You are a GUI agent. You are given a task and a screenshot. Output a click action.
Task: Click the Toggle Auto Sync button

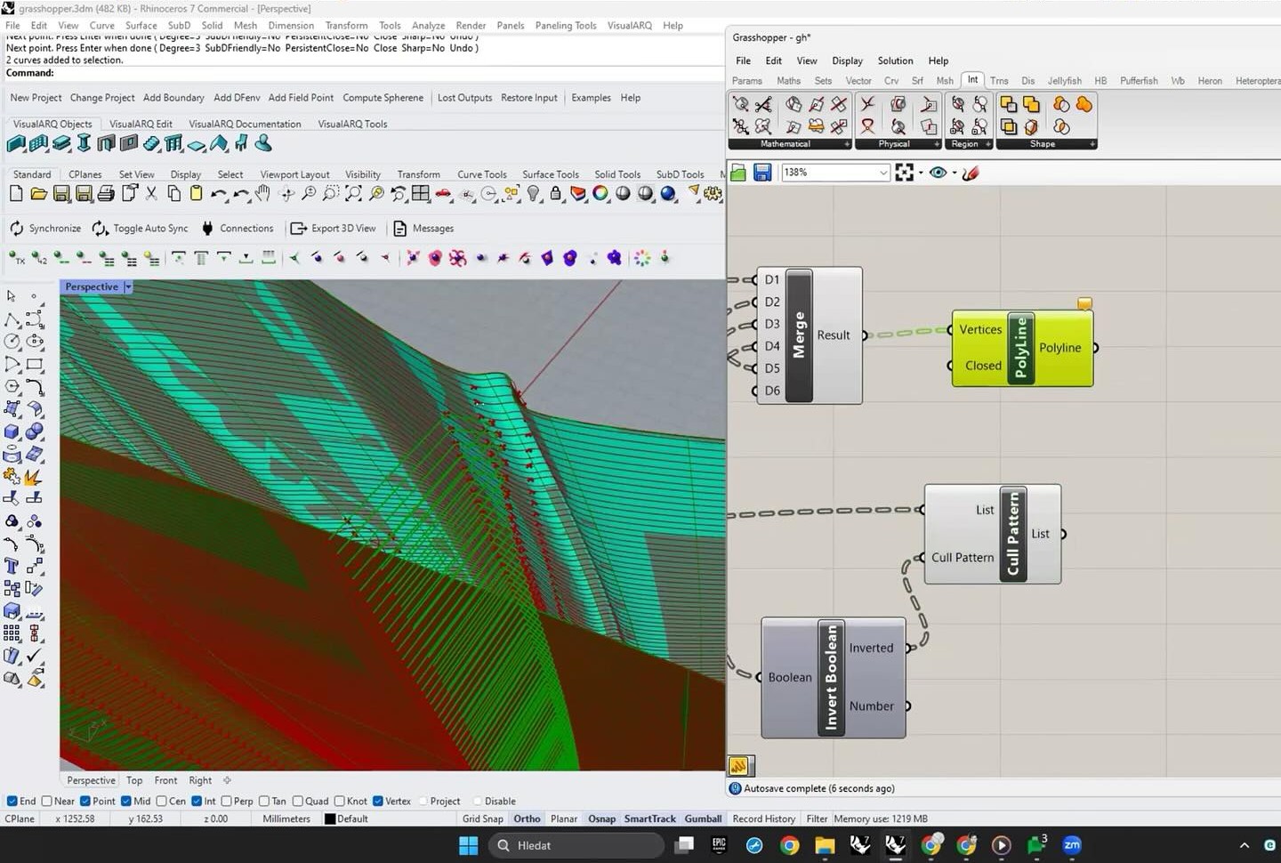(141, 229)
